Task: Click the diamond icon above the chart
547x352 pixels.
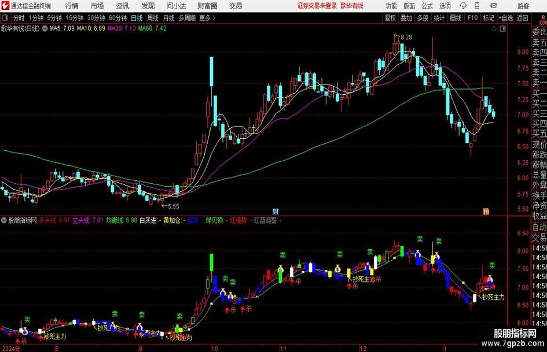Action: coord(494,29)
